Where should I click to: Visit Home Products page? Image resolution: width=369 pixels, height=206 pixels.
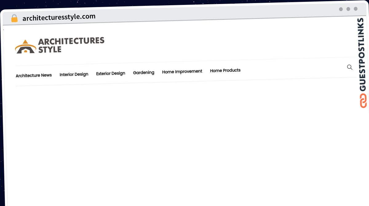click(225, 70)
